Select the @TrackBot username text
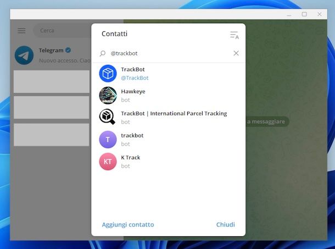 (x=135, y=78)
